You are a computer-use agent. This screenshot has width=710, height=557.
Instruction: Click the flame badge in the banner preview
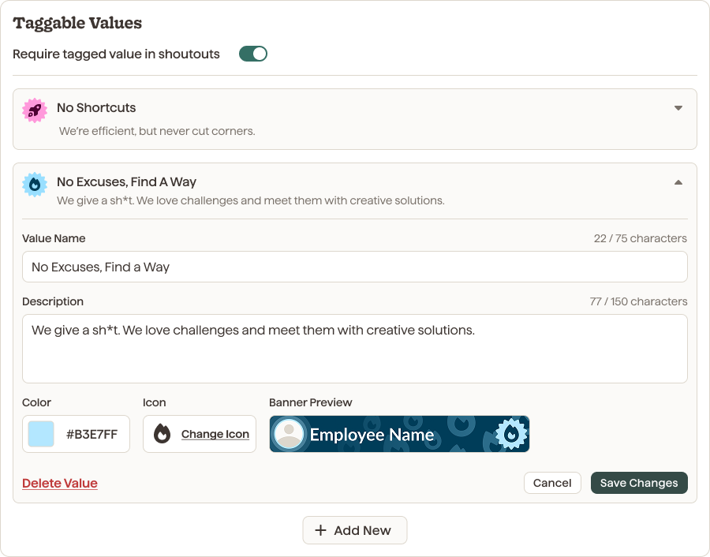512,434
